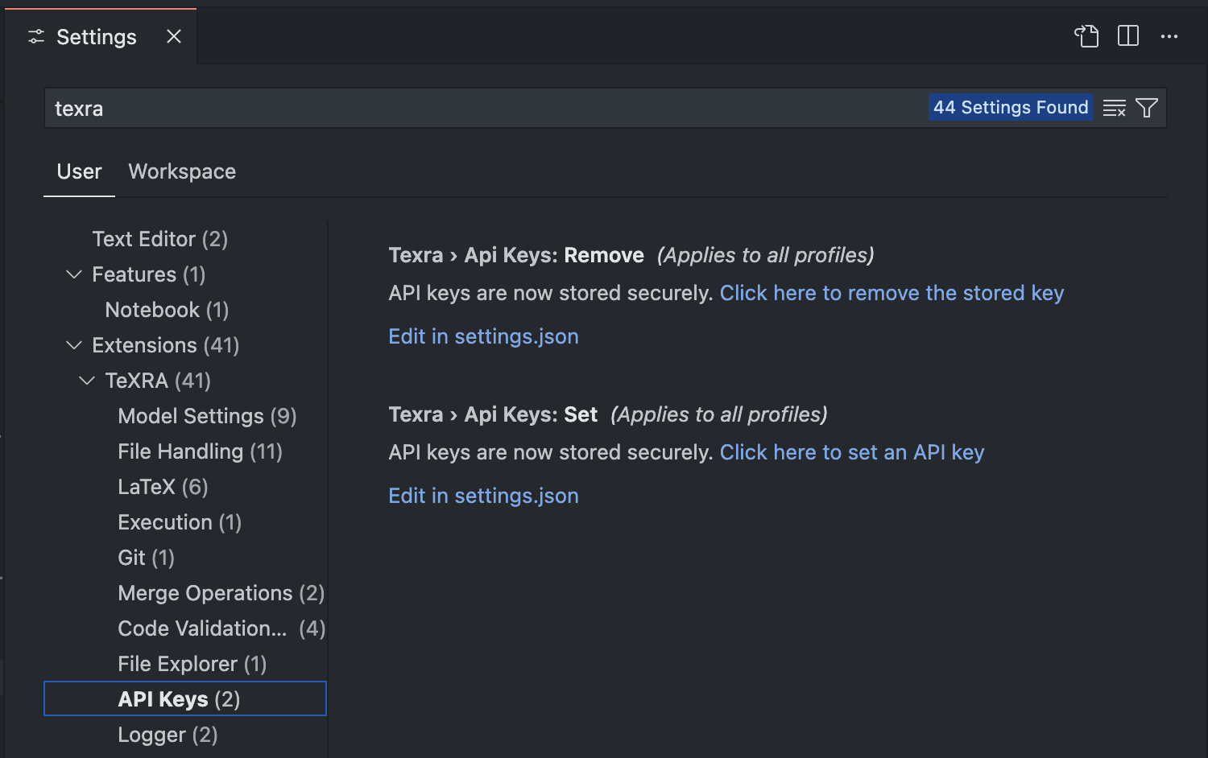The width and height of the screenshot is (1208, 758).
Task: Collapse the Extensions tree section
Action: 74,345
